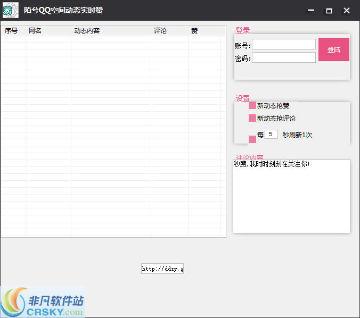This screenshot has height=318, width=360.
Task: Click the app icon in title bar
Action: (10, 10)
